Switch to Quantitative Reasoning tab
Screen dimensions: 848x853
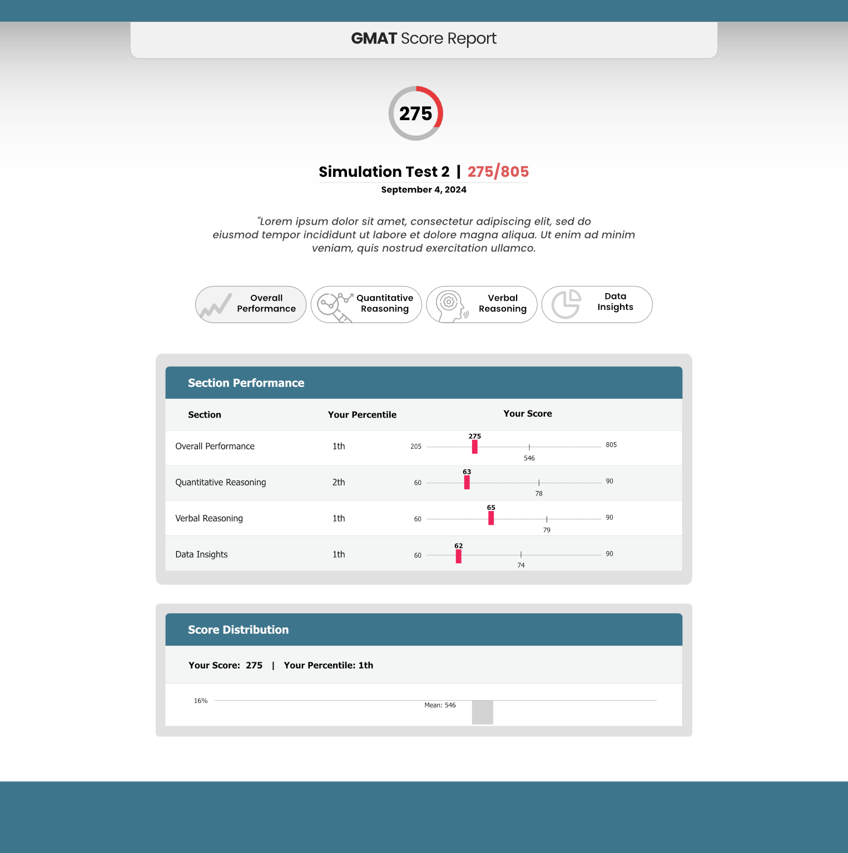[366, 304]
